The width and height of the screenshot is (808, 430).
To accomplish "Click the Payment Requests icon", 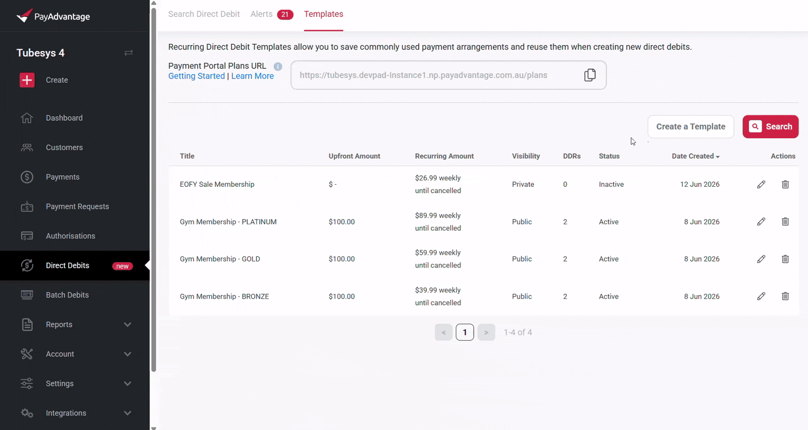I will [x=27, y=206].
